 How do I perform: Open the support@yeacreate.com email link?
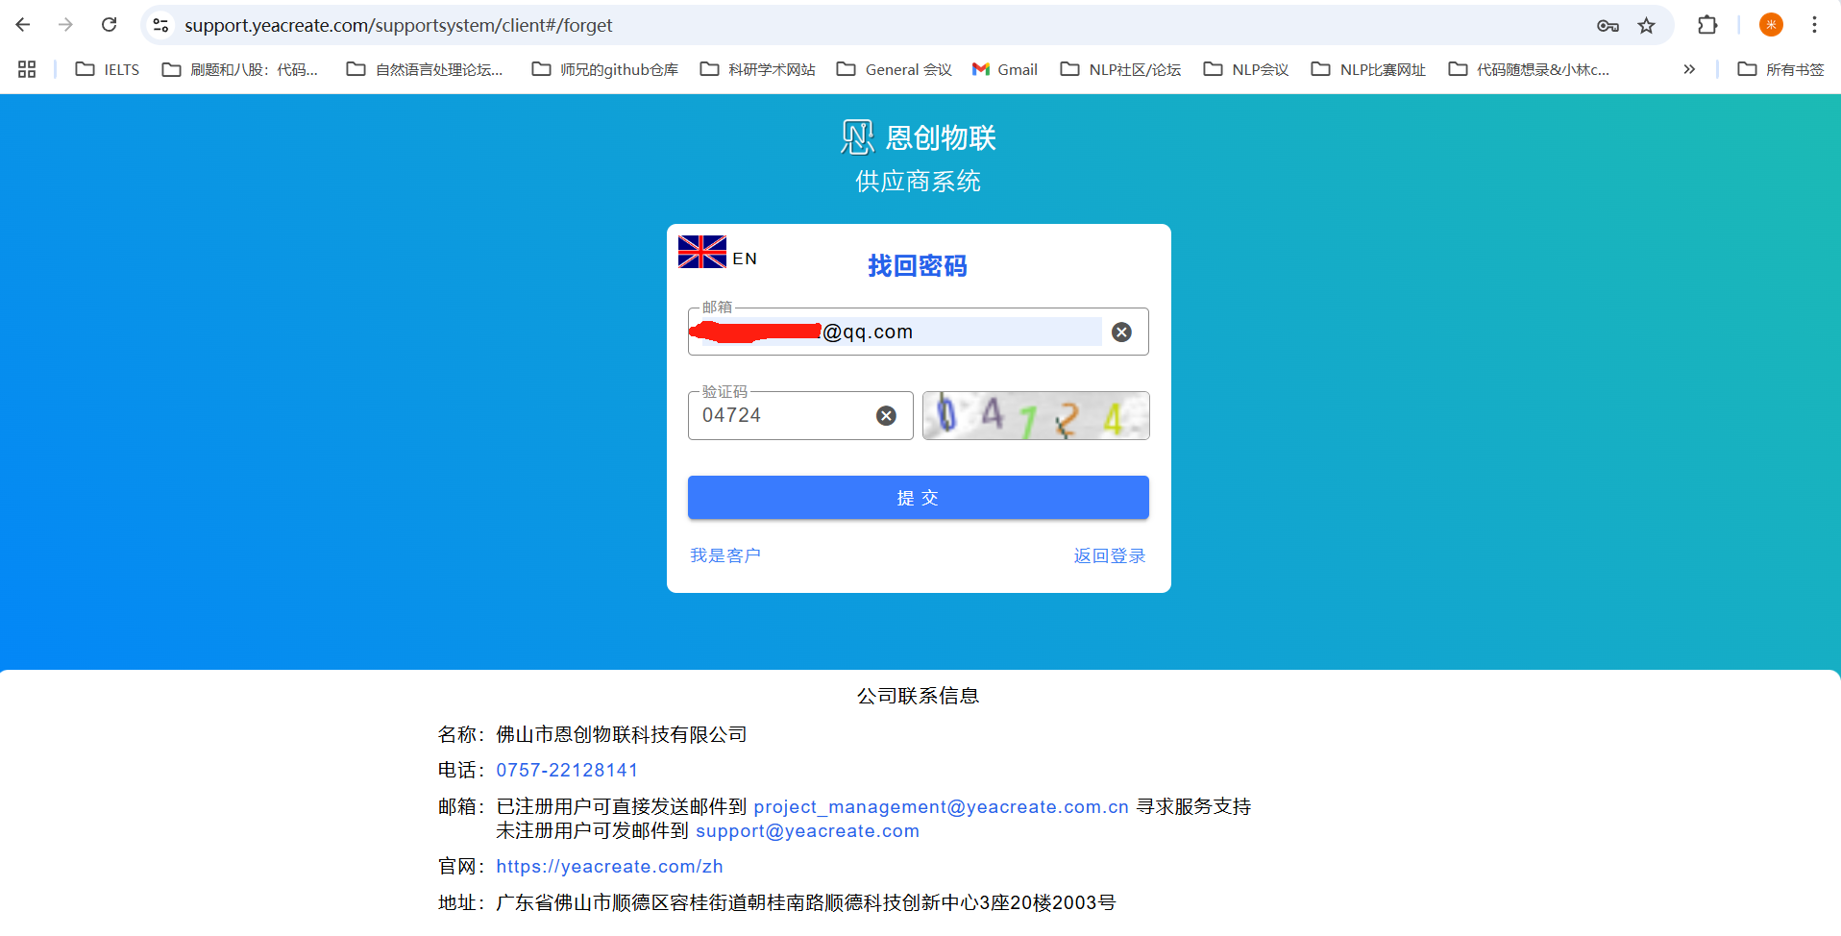[807, 831]
